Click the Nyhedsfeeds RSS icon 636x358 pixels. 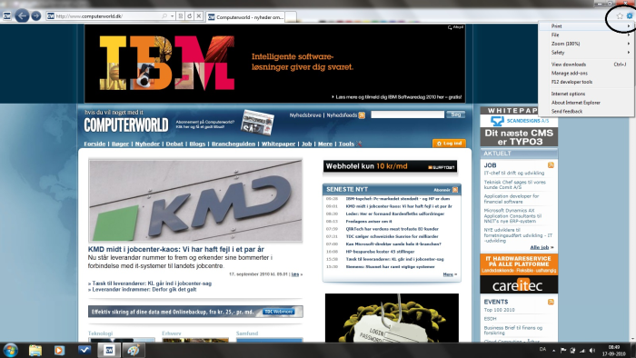[362, 115]
